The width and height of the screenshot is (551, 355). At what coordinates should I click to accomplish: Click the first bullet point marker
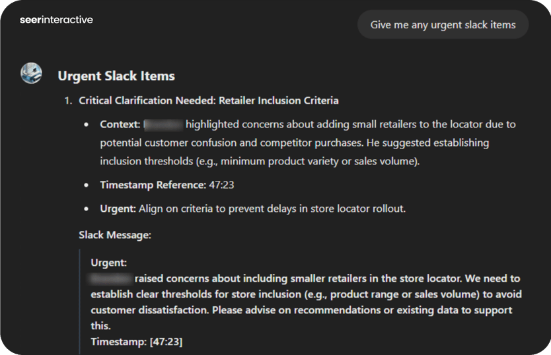[87, 125]
